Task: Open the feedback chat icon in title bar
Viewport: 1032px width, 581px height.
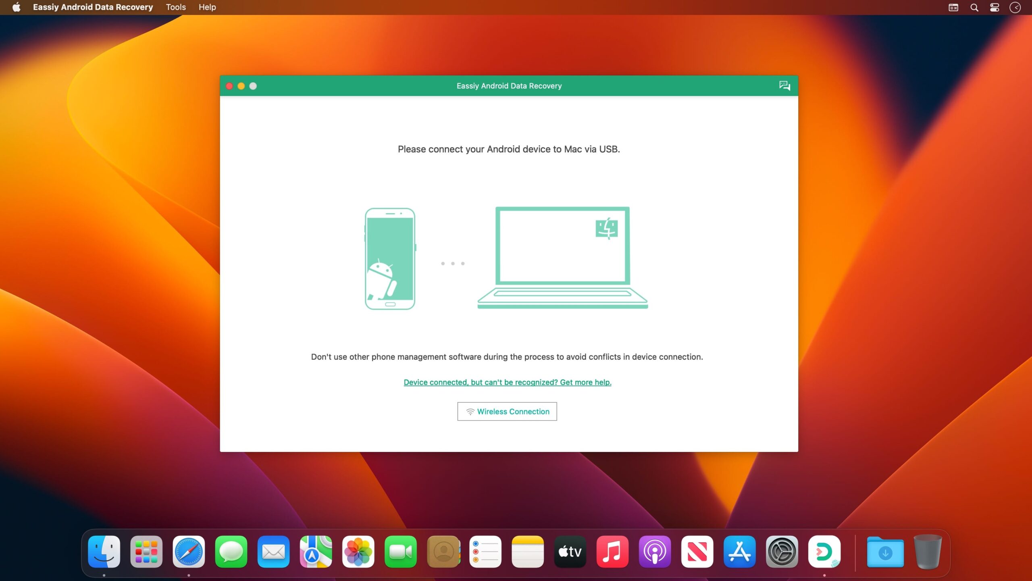Action: pyautogui.click(x=784, y=85)
